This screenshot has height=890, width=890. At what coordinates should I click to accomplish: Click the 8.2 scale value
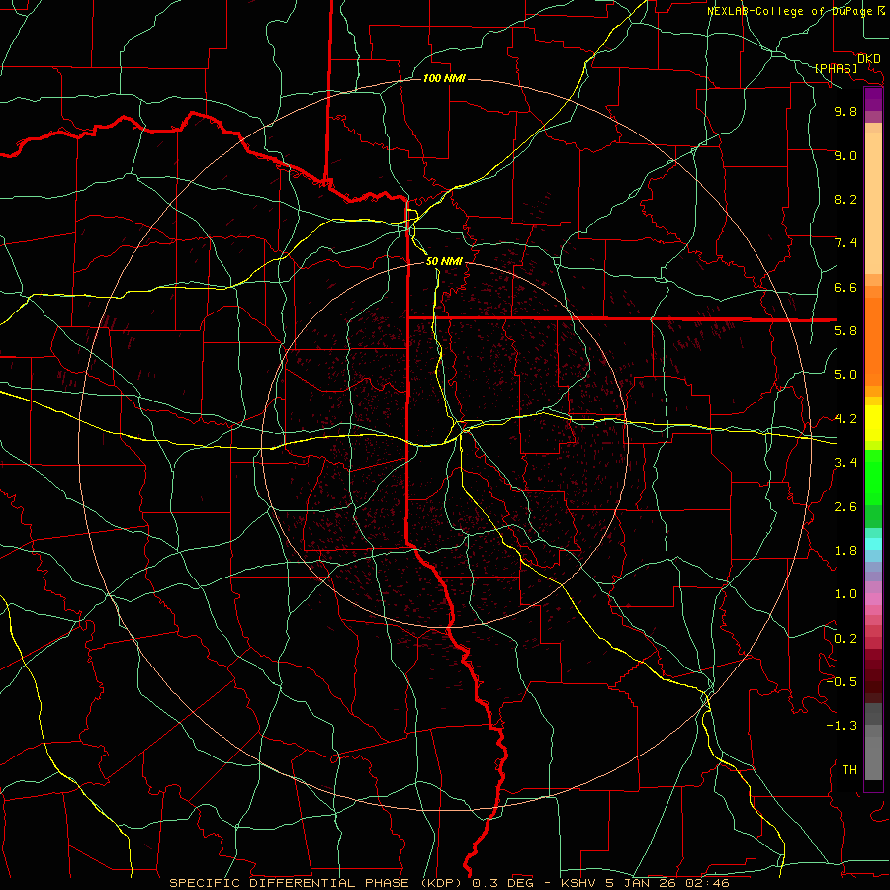coord(845,199)
